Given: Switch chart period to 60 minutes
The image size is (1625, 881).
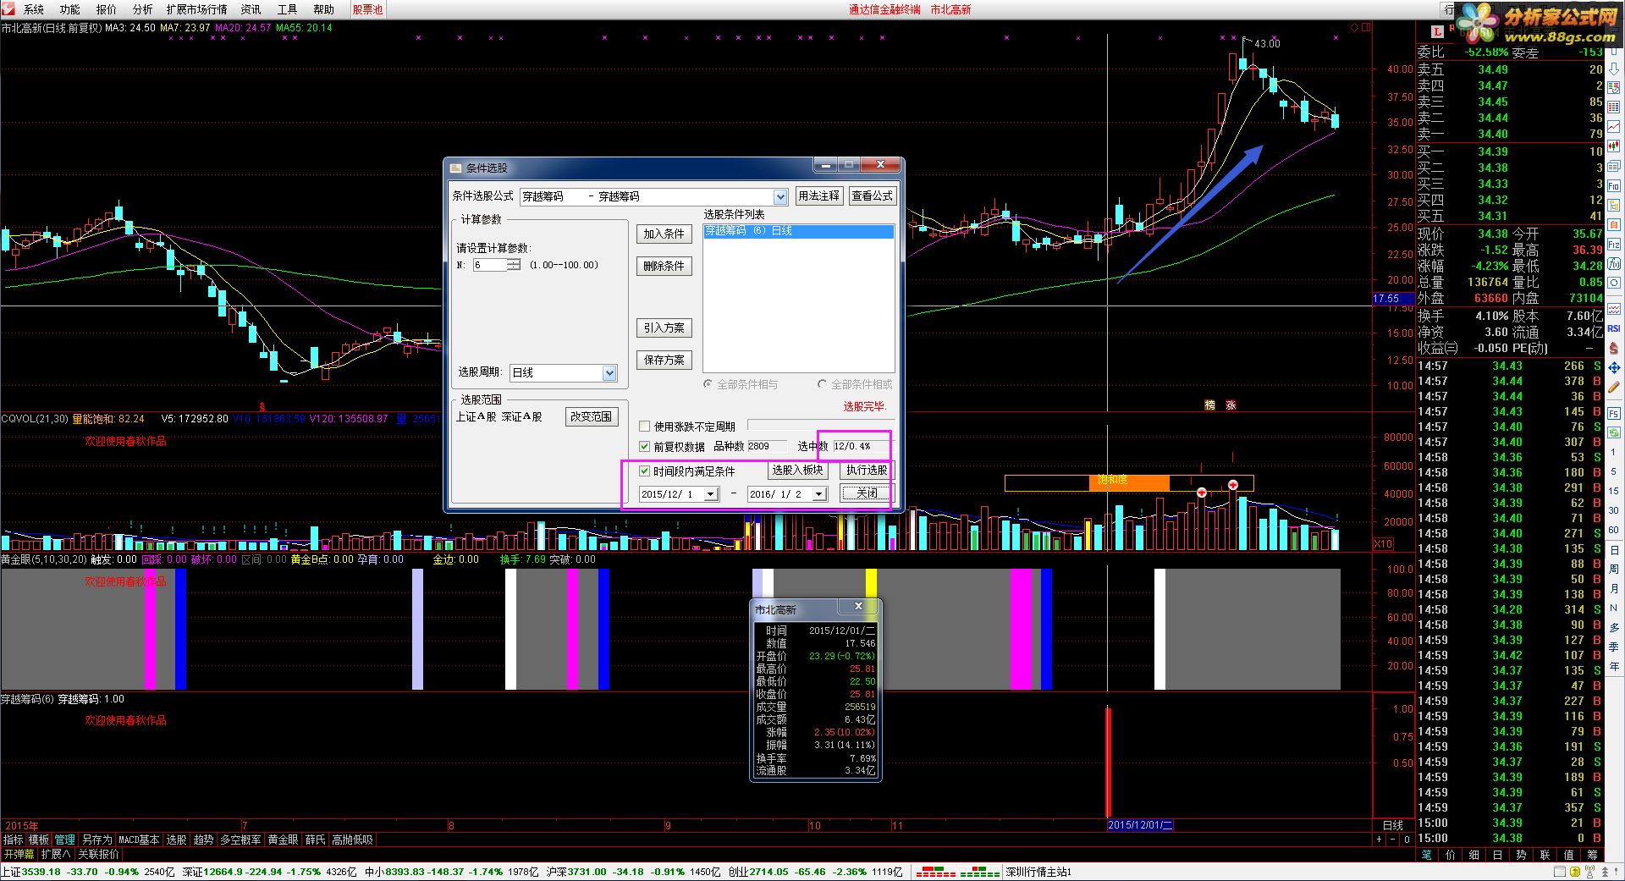Looking at the screenshot, I should coord(1614,530).
